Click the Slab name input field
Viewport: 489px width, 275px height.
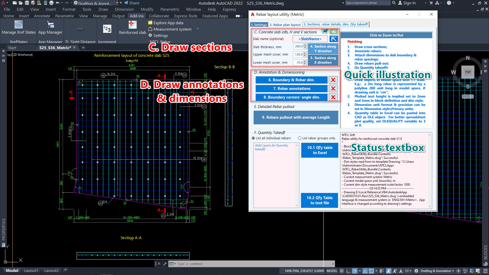pyautogui.click(x=310, y=39)
